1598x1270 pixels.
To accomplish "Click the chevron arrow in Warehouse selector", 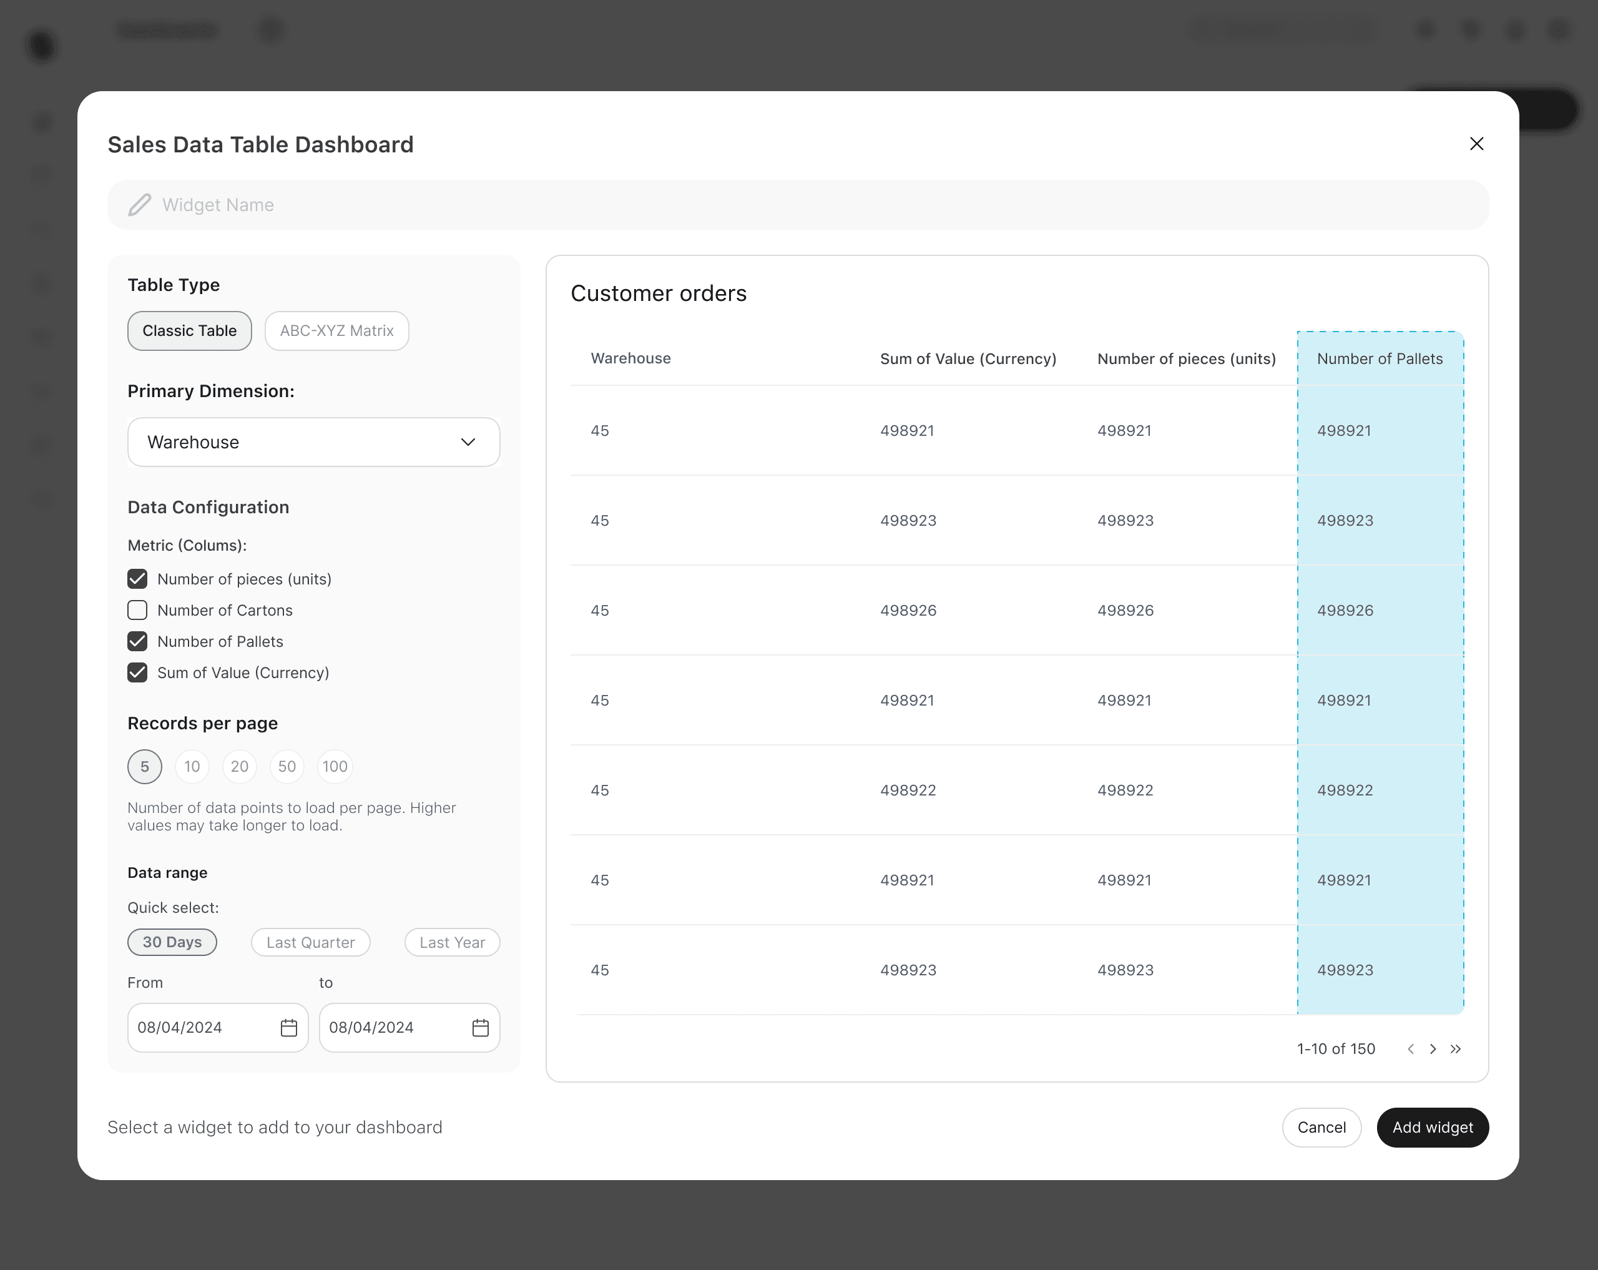I will [468, 442].
